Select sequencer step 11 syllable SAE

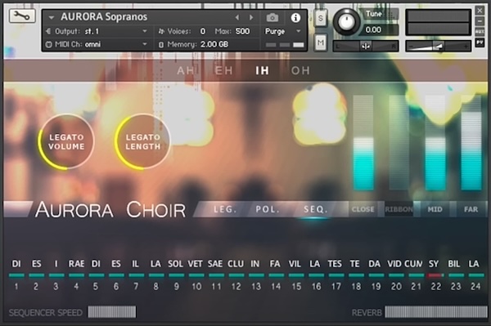(x=215, y=264)
